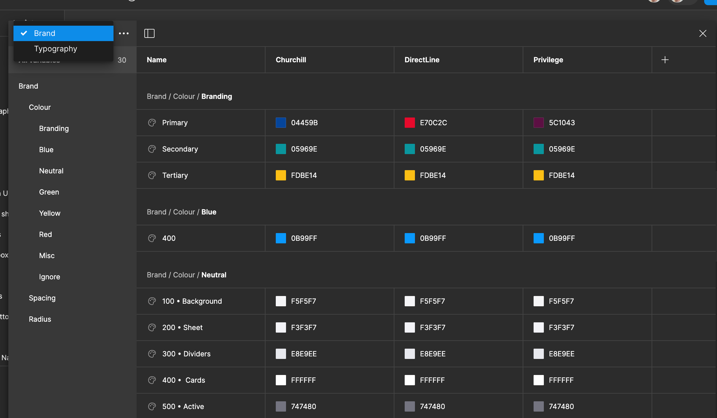Click Privilege Secondary value 05969E
The width and height of the screenshot is (717, 418).
pos(562,149)
